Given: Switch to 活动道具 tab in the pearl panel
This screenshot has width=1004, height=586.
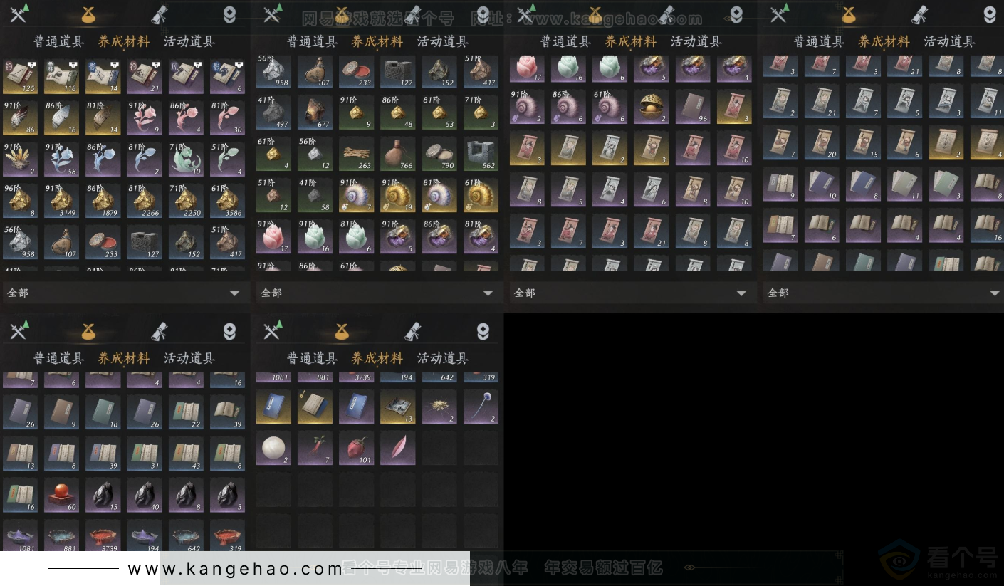Looking at the screenshot, I should [x=443, y=358].
